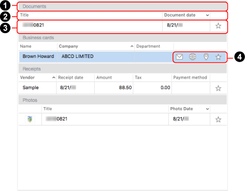Viewport: 245px width, 191px height.
Task: Click the 8/21 receipt date cell
Action: (x=75, y=87)
